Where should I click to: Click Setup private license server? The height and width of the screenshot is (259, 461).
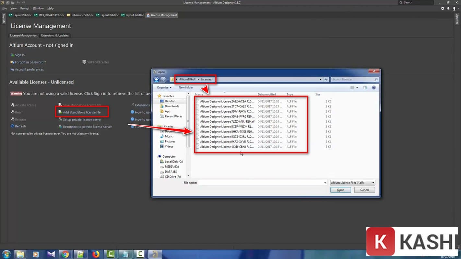coord(82,119)
